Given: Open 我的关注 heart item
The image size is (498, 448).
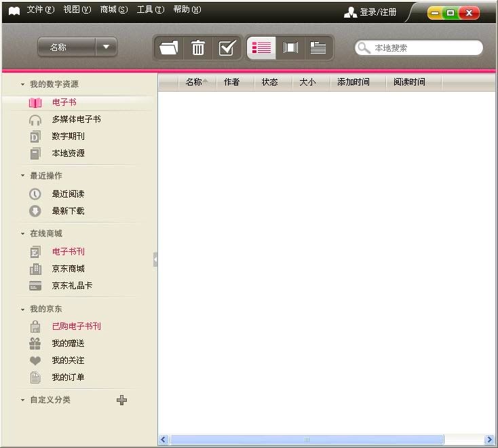Looking at the screenshot, I should click(68, 360).
